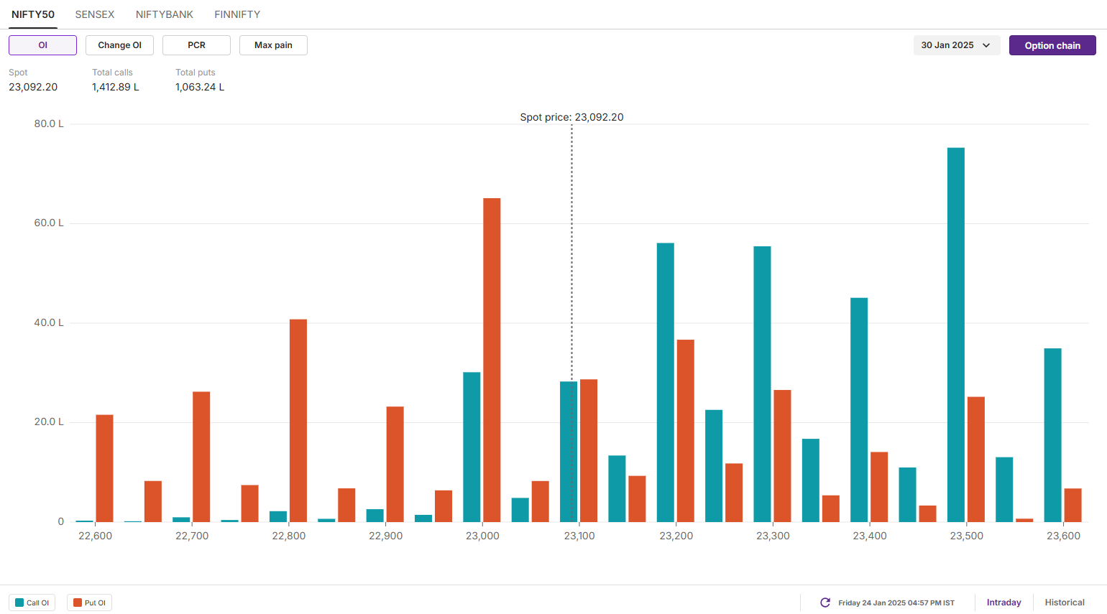Click the Spot value 23,092.20 in header
Viewport: 1107px width, 614px height.
coord(33,87)
